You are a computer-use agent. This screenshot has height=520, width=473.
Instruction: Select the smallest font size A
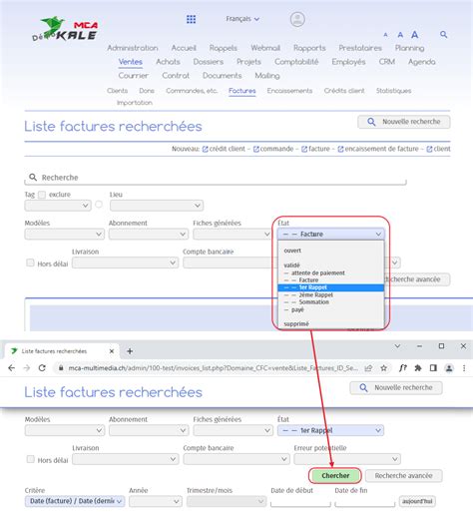385,35
